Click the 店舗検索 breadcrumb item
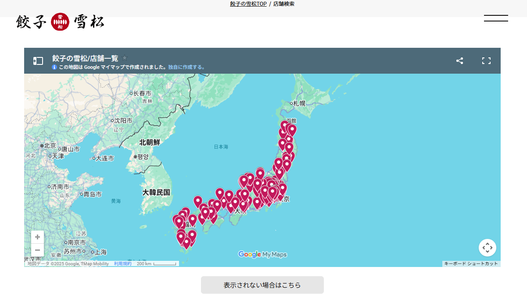This screenshot has height=306, width=527. click(284, 4)
